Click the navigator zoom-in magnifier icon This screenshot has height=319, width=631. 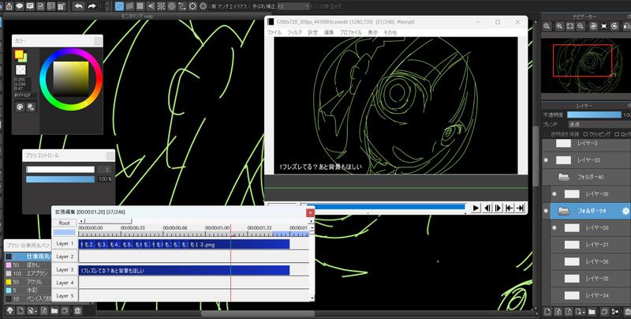[559, 26]
